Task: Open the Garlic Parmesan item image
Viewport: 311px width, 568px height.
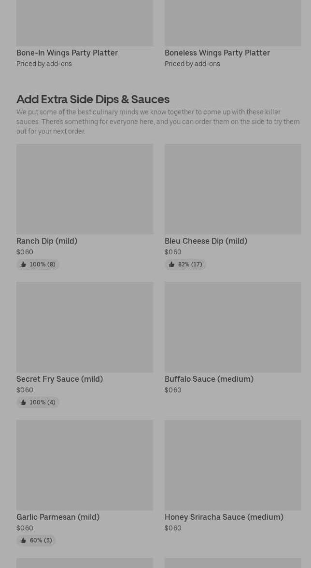Action: [x=85, y=465]
